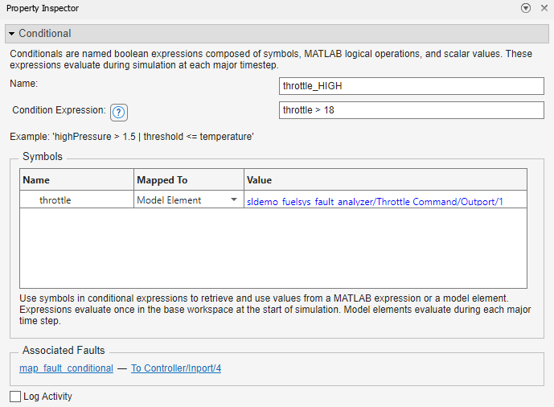This screenshot has height=407, width=554.
Task: Follow the To Controller/Inport/4 link
Action: (x=176, y=368)
